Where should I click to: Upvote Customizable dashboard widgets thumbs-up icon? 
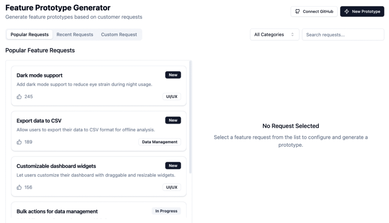(19, 187)
